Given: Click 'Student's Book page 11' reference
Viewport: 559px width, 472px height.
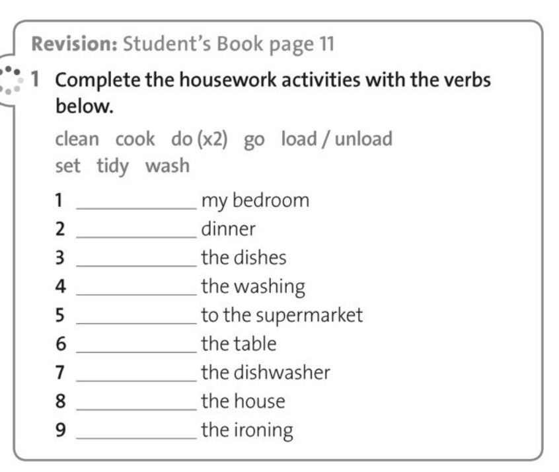Looking at the screenshot, I should pyautogui.click(x=229, y=44).
